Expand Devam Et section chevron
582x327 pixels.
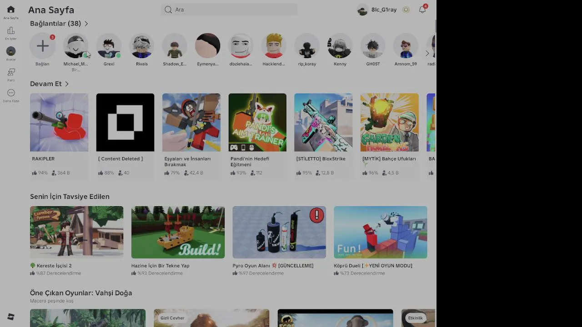point(67,84)
